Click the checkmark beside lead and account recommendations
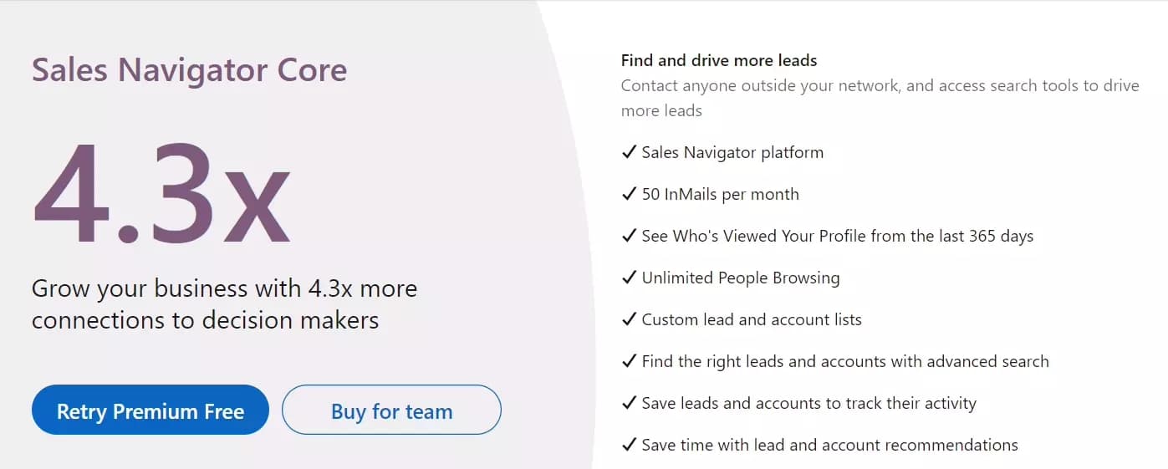The height and width of the screenshot is (469, 1168). click(629, 445)
